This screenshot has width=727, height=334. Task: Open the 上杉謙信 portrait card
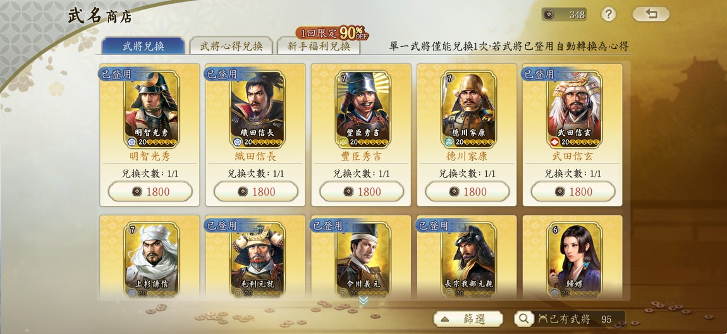[x=152, y=261]
